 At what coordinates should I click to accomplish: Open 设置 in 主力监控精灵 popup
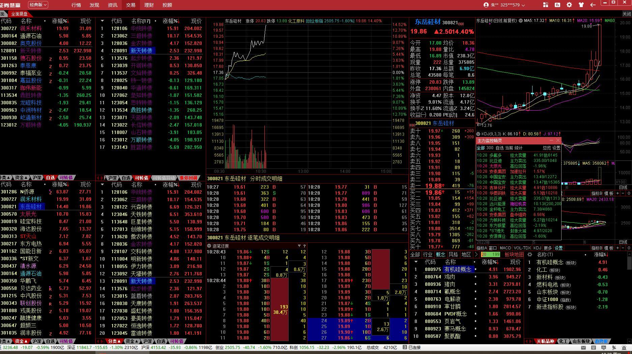pos(556,148)
